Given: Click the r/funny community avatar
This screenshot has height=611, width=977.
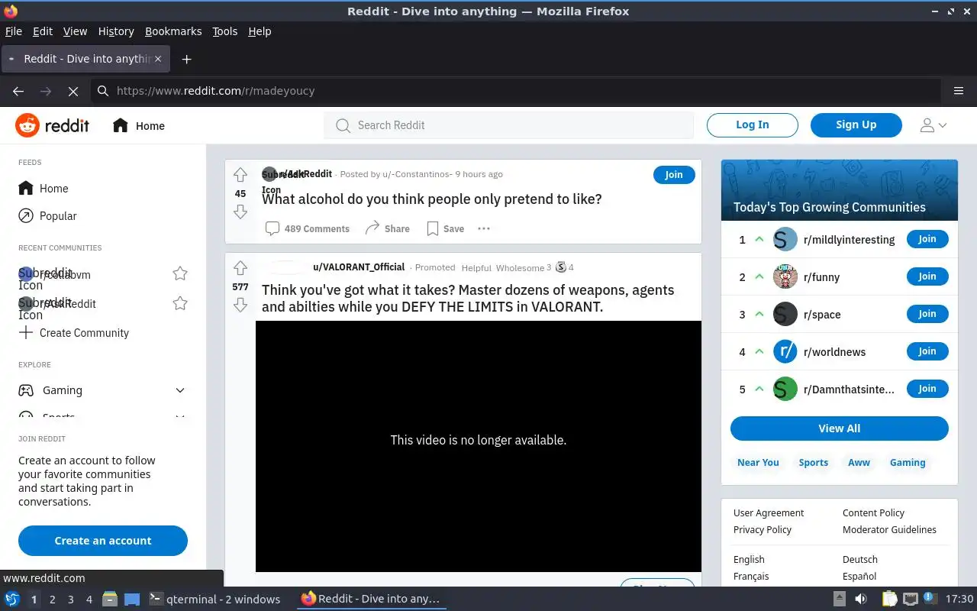Looking at the screenshot, I should 785,276.
